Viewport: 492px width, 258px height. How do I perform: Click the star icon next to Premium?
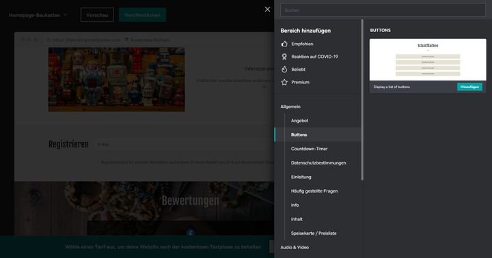click(x=284, y=82)
